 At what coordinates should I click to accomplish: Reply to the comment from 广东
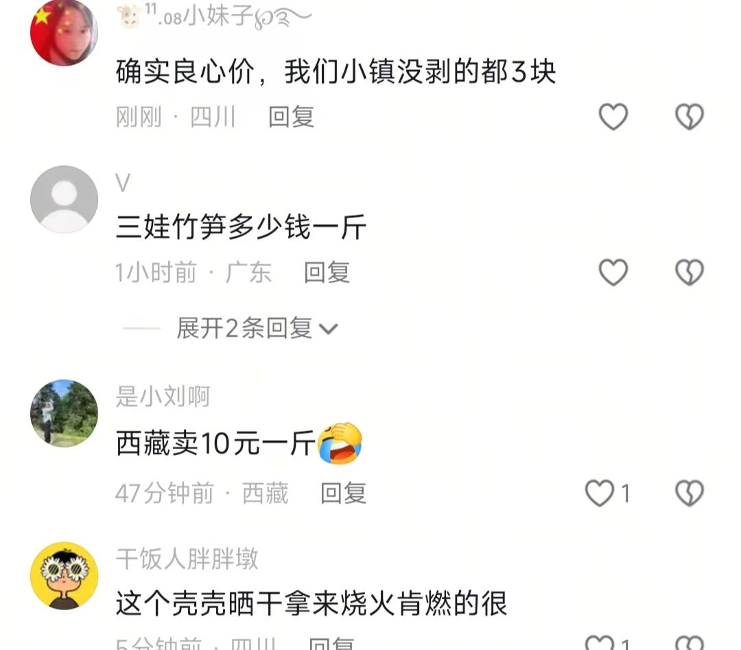click(x=327, y=273)
